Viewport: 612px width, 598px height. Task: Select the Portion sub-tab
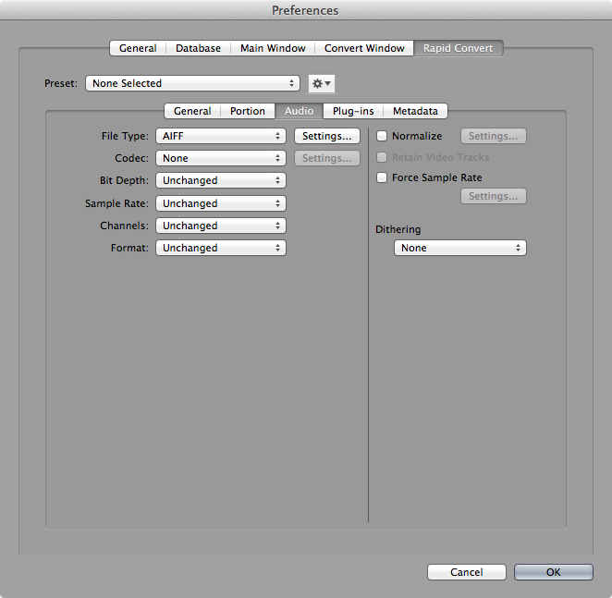click(248, 111)
